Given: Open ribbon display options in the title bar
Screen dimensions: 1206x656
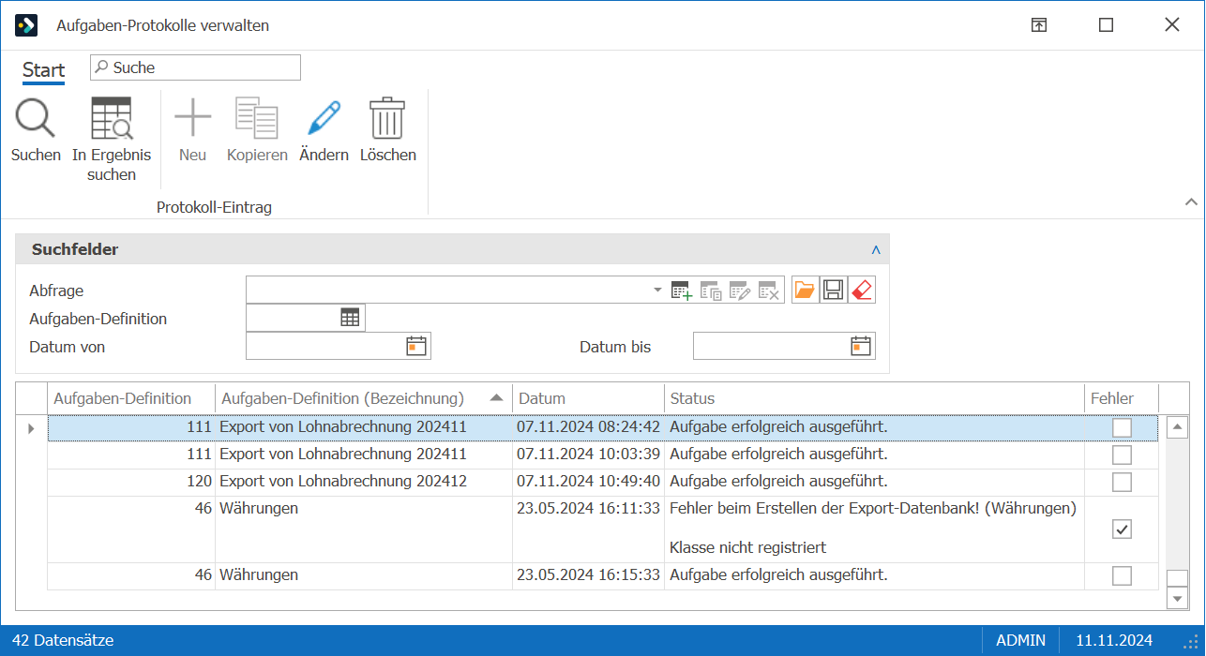Looking at the screenshot, I should point(1039,25).
